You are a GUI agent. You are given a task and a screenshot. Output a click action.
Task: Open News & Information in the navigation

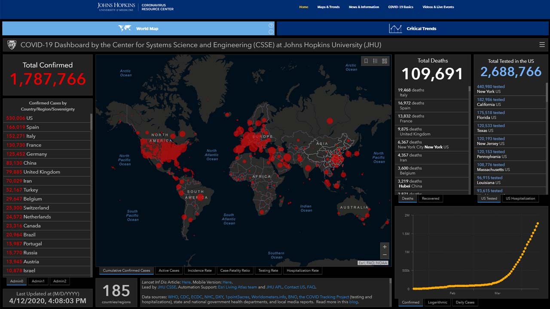click(364, 7)
